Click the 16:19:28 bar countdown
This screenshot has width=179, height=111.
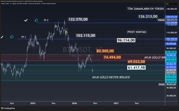tap(170, 72)
